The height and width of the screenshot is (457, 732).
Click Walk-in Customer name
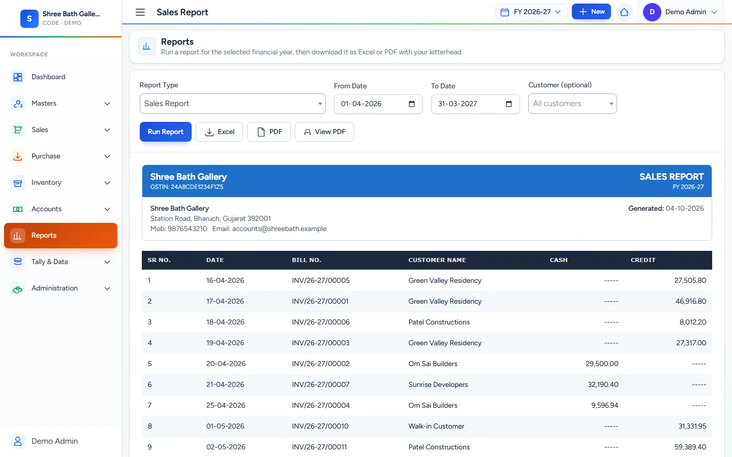tap(436, 427)
